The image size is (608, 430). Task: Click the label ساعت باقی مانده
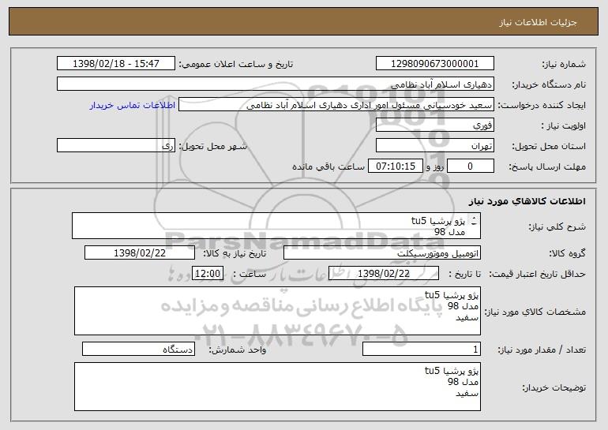(x=328, y=166)
